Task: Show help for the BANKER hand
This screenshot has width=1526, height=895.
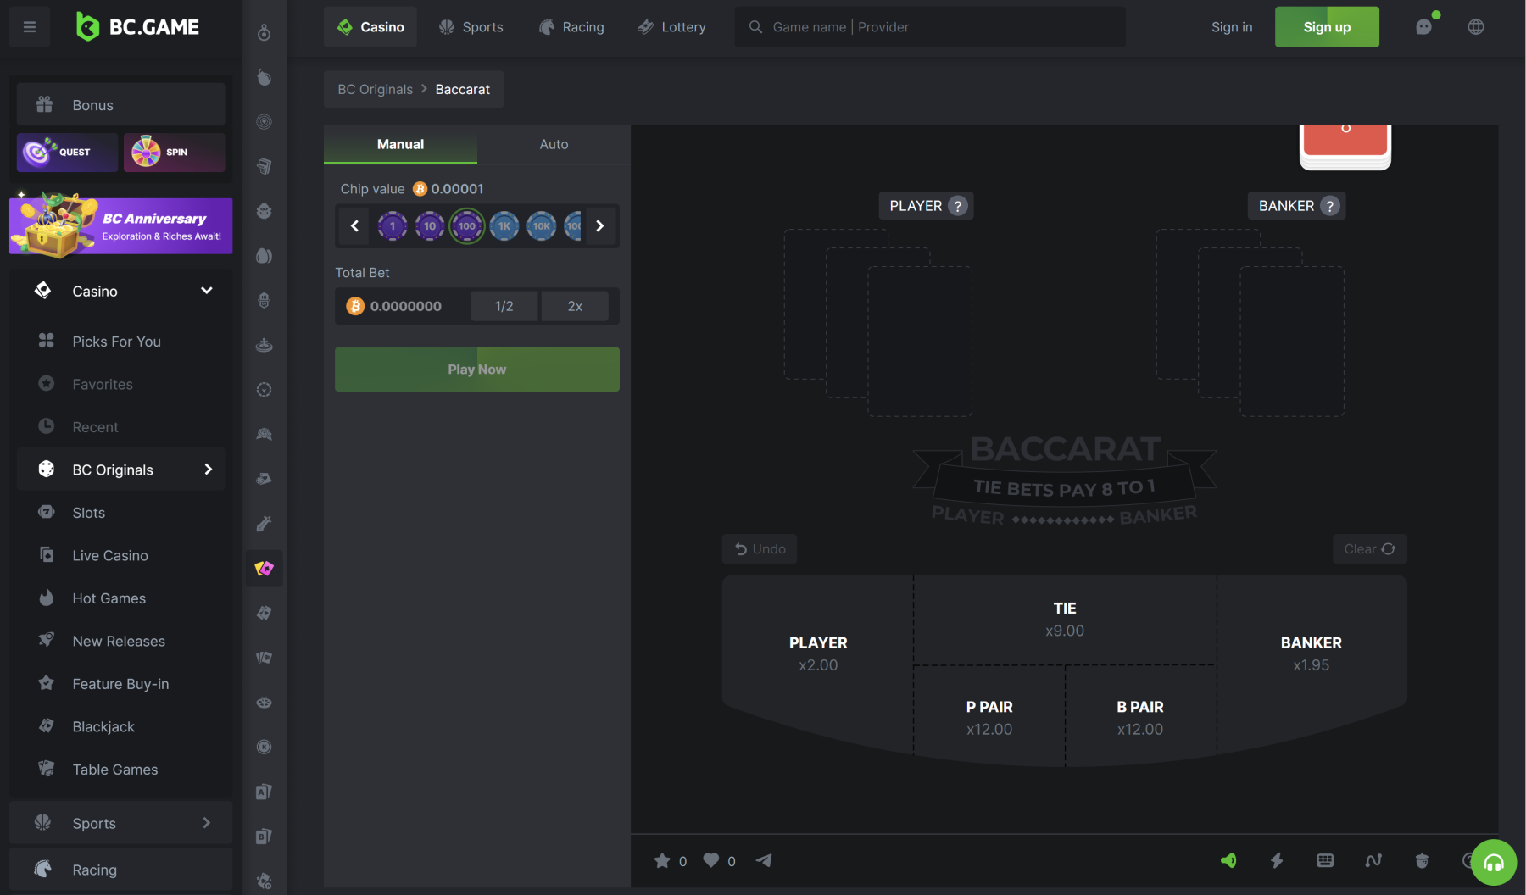Action: click(x=1329, y=206)
